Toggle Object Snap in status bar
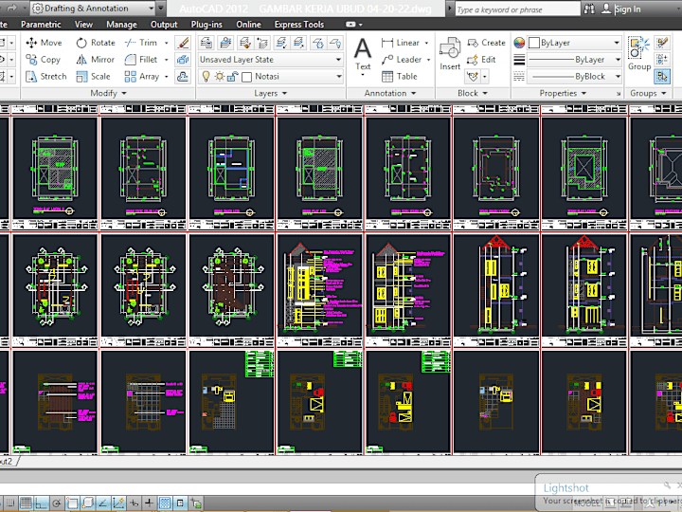 pos(72,503)
